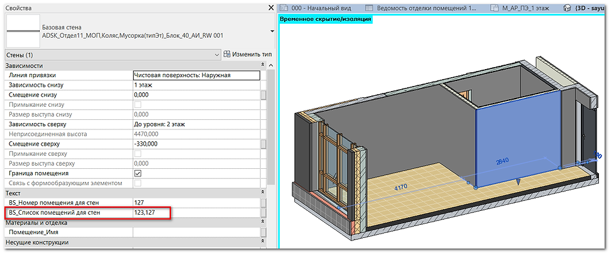This screenshot has width=609, height=253.
Task: Click the Изменить тип icon
Action: [228, 55]
